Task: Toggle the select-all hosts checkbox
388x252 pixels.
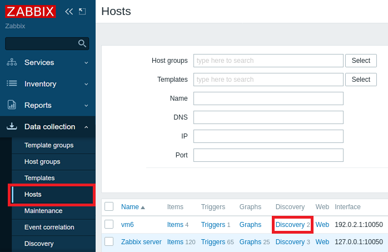Action: coord(109,206)
